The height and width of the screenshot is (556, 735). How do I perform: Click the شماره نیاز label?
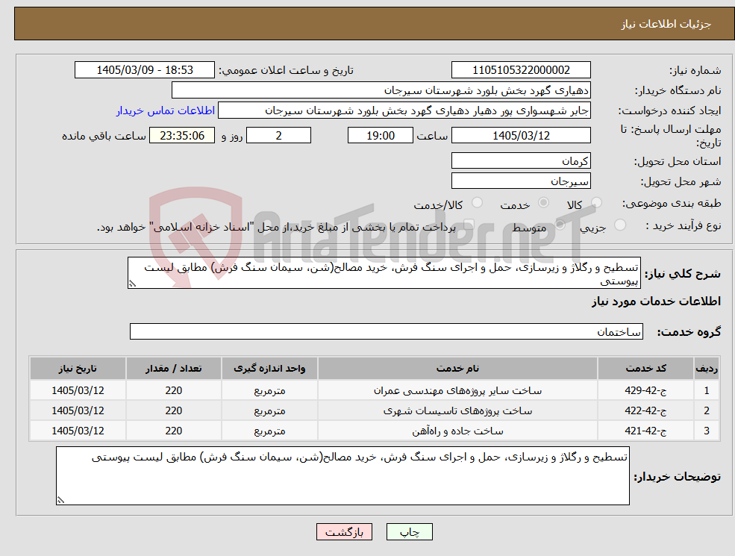tap(695, 70)
